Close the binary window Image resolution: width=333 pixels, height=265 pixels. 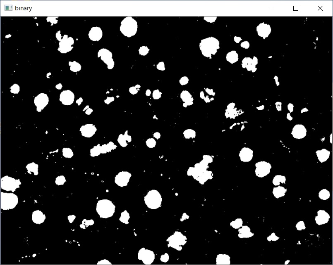320,8
